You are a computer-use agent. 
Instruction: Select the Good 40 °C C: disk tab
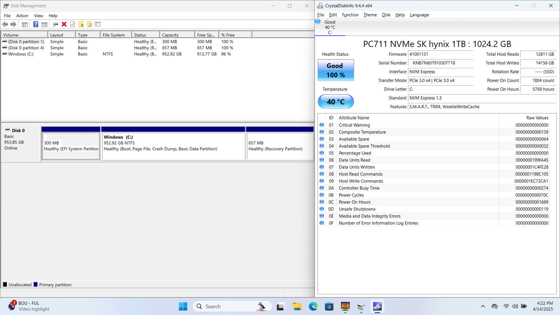tap(330, 27)
